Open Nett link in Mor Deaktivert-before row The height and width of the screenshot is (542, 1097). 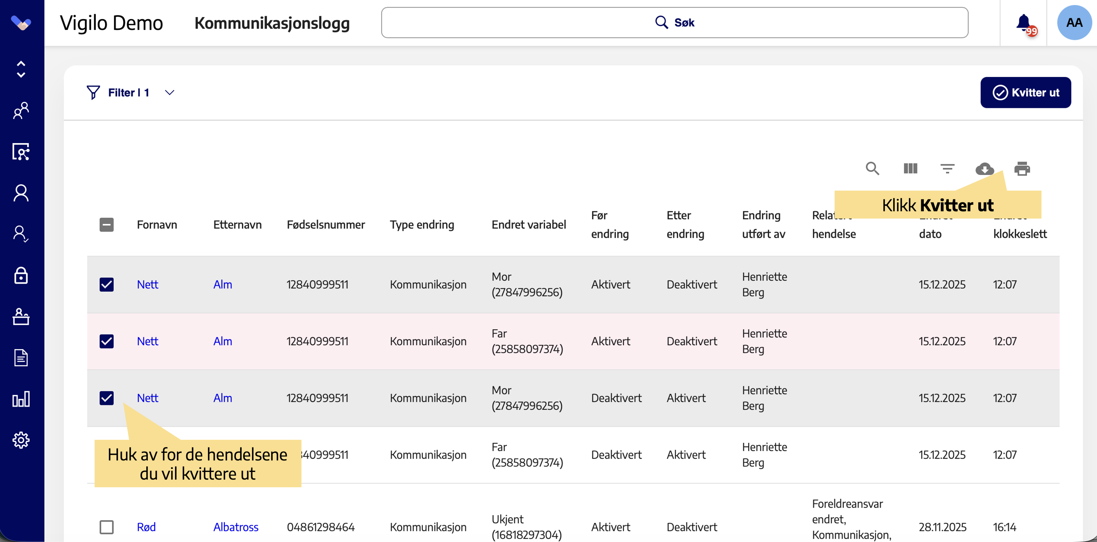[x=147, y=398]
